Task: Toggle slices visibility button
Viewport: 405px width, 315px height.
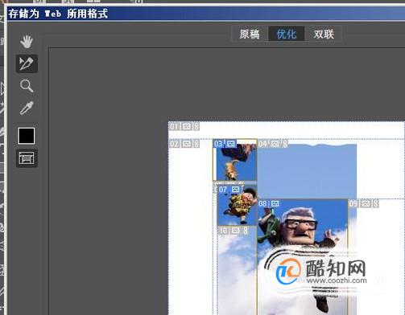Action: [x=27, y=158]
